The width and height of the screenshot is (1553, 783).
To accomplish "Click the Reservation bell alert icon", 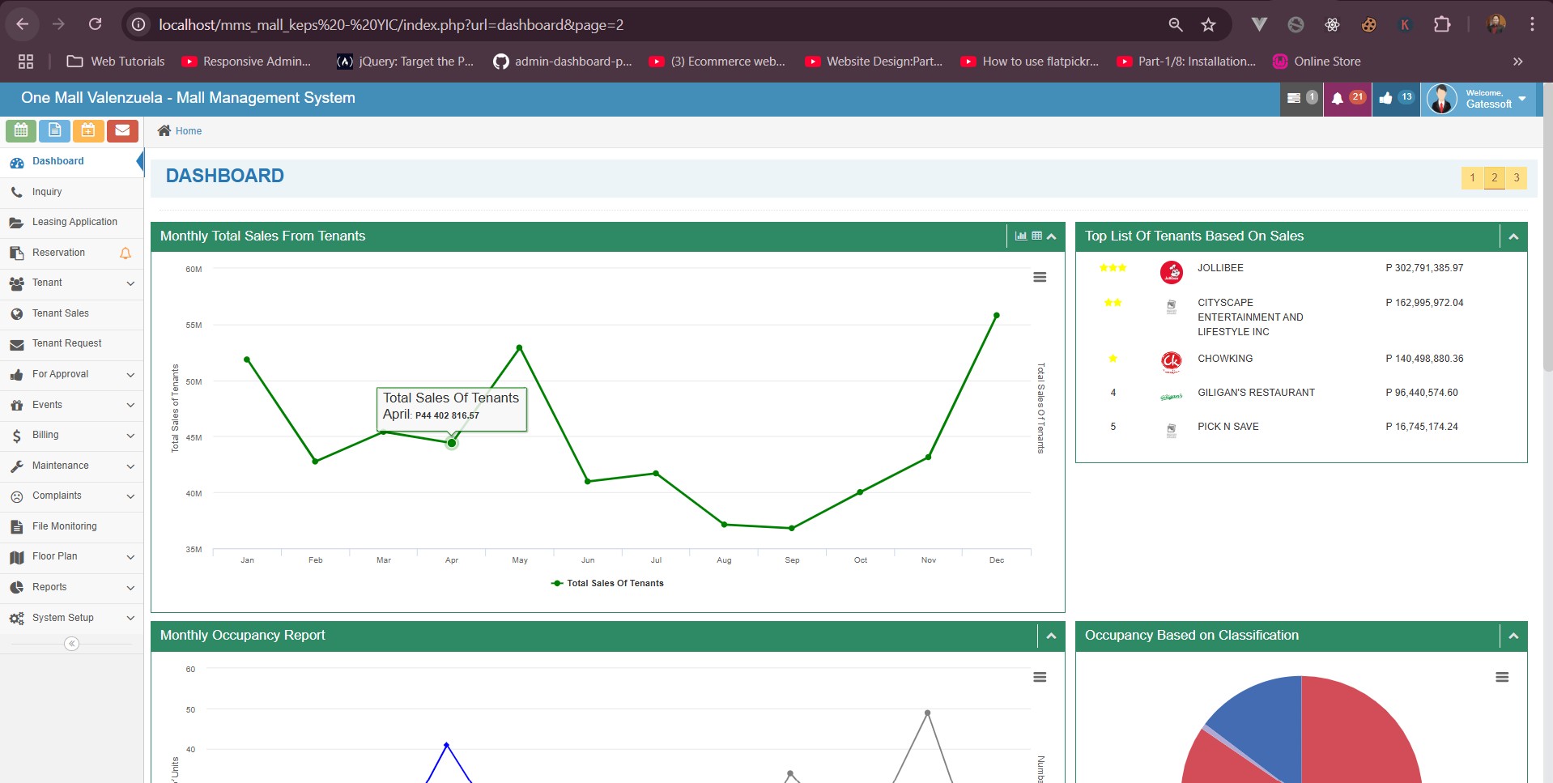I will [x=126, y=253].
